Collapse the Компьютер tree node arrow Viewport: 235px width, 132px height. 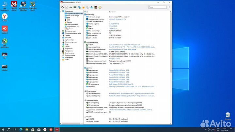pos(61,11)
